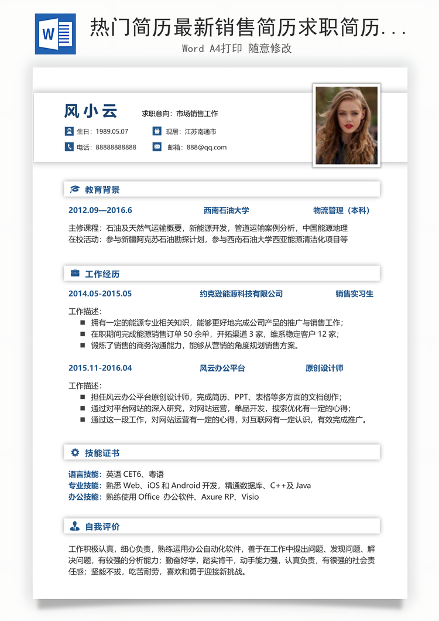The width and height of the screenshot is (439, 621).
Task: Click the person self-evaluation icon
Action: [75, 526]
